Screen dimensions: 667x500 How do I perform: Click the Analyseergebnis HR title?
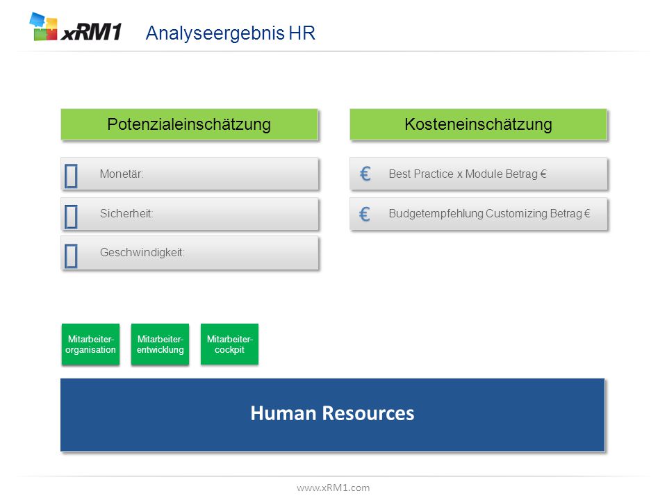pos(231,33)
